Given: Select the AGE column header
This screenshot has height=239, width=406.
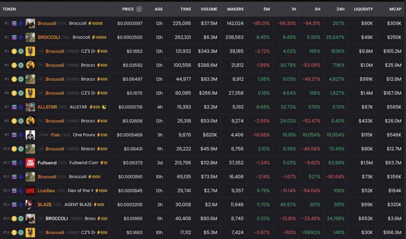Looking at the screenshot, I should (159, 9).
